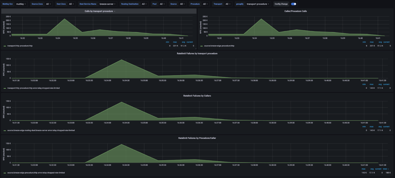Open the Muttley Env dropdown

[x=22, y=4]
